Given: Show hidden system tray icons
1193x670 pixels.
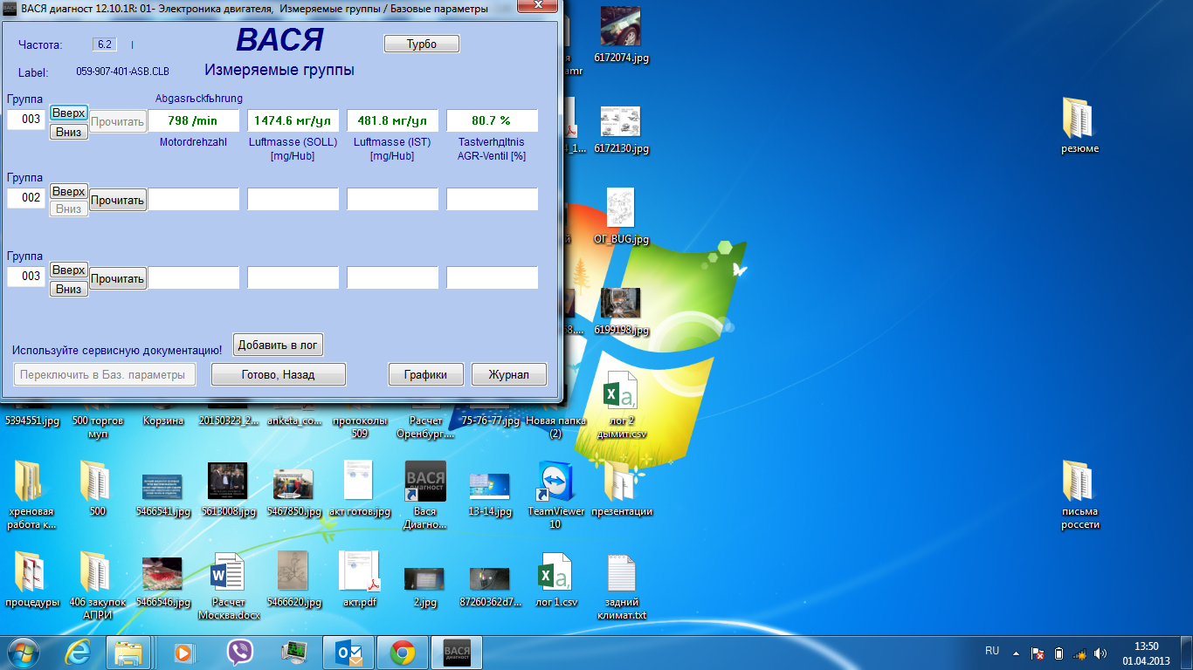Looking at the screenshot, I should click(x=1016, y=653).
